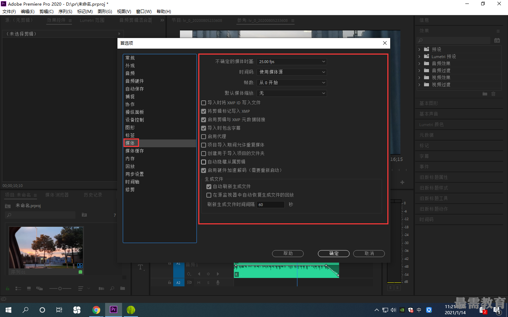Uncheck 启用剪辑与 XMP 元数据链接
508x317 pixels.
click(204, 120)
